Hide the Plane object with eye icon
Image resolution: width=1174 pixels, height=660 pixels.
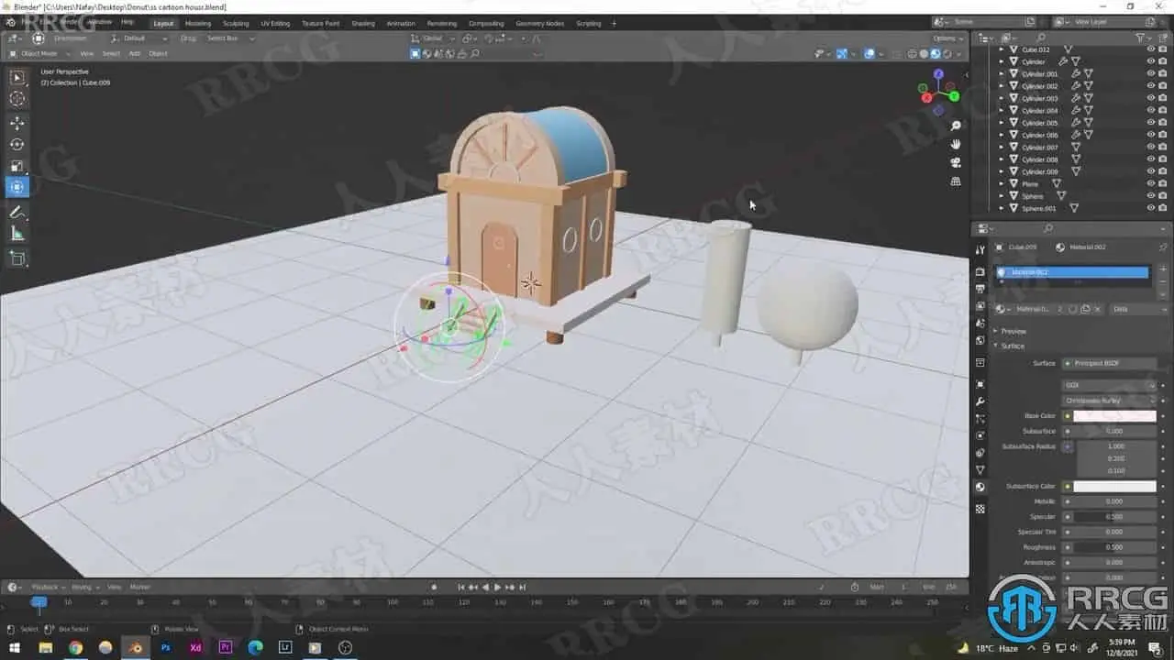(x=1150, y=183)
